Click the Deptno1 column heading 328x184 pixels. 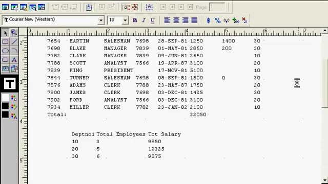click(83, 134)
